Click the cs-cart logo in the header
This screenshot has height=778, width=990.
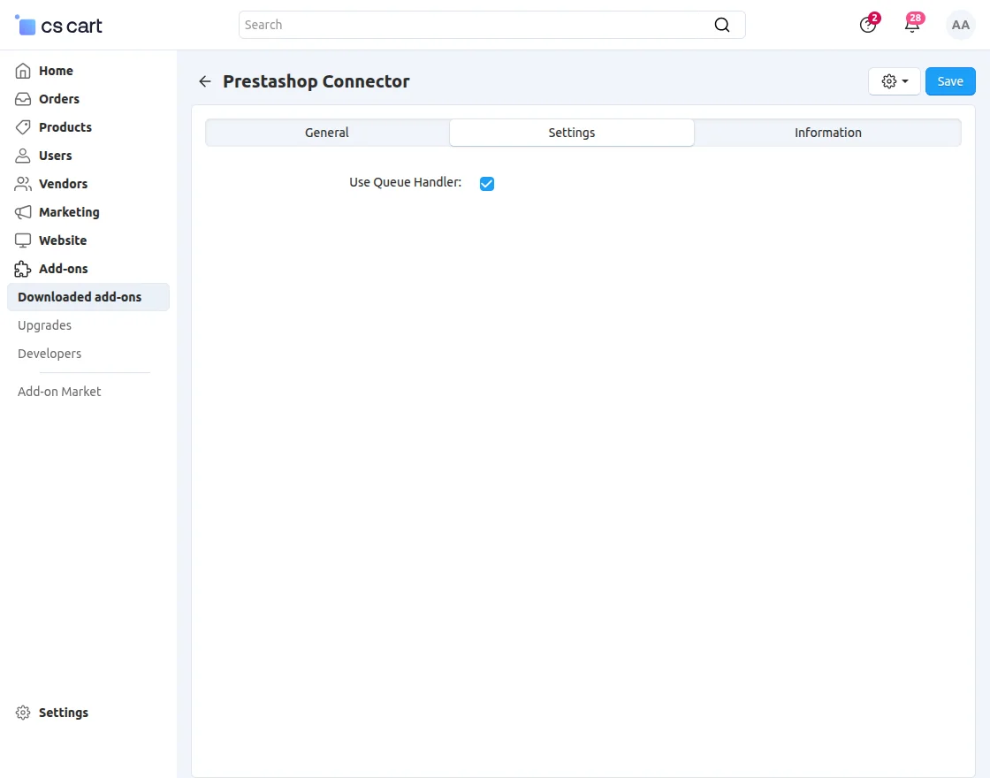point(57,25)
